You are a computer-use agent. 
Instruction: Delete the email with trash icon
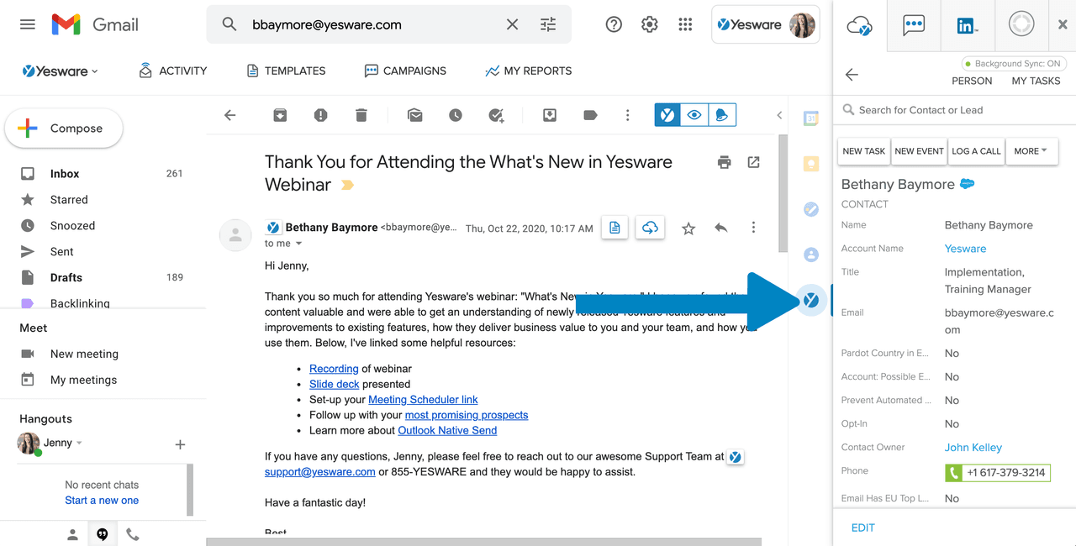361,115
